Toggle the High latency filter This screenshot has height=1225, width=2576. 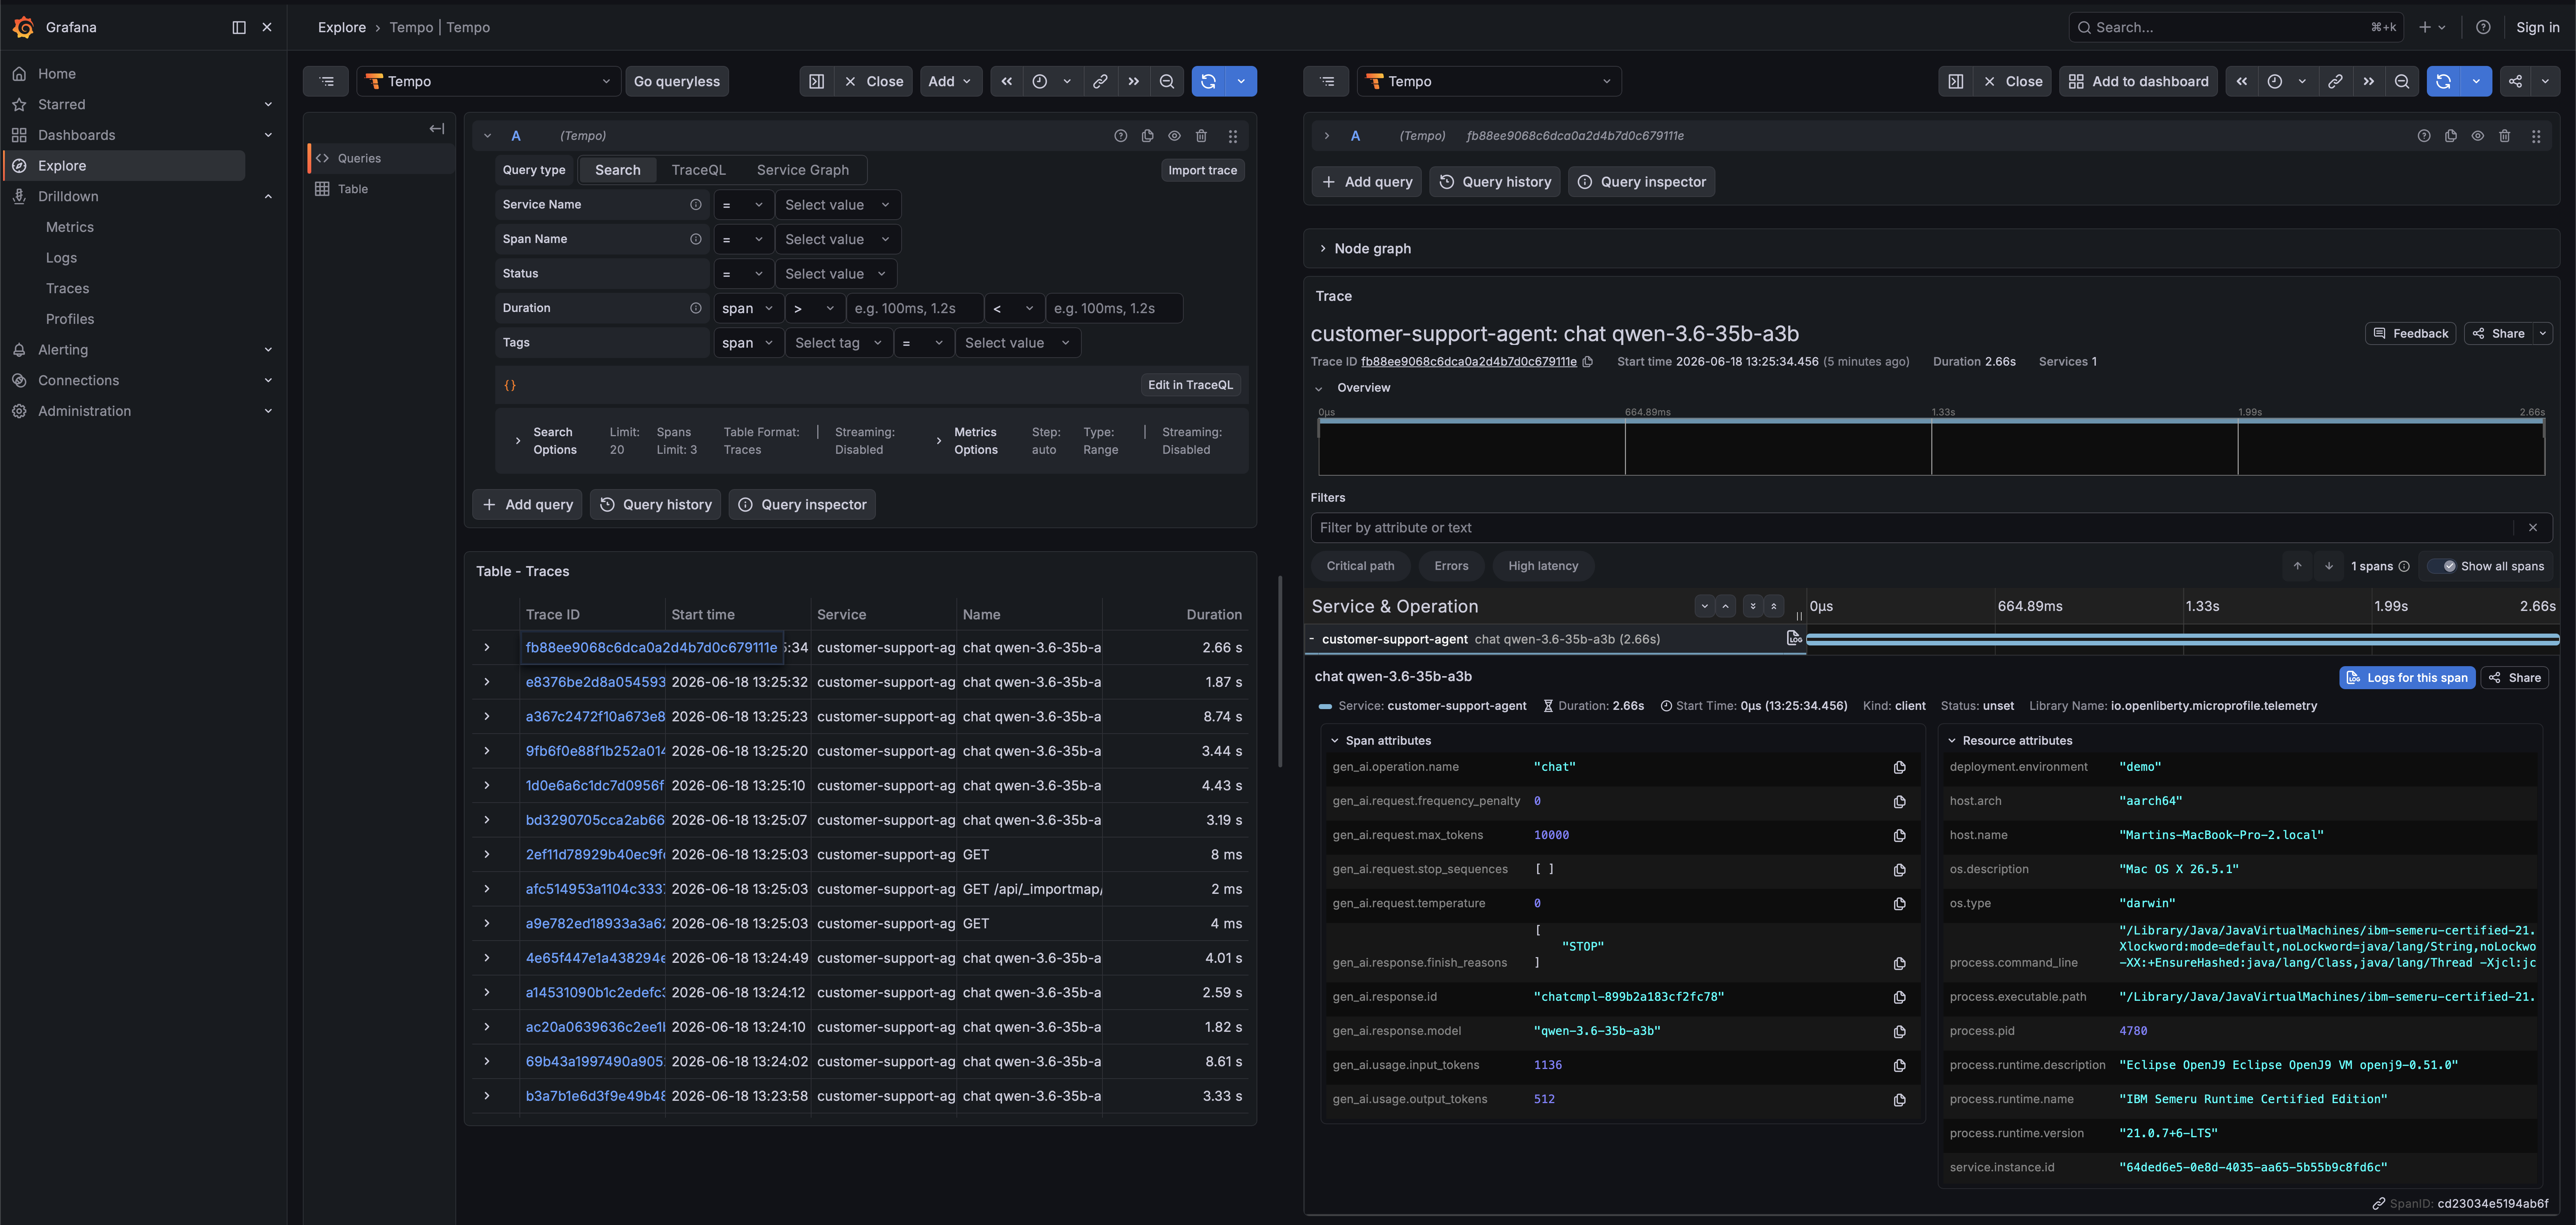point(1542,566)
